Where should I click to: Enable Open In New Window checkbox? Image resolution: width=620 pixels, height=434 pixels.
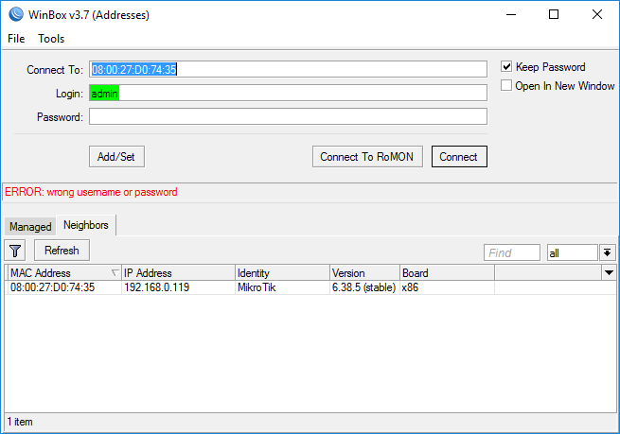tap(506, 86)
